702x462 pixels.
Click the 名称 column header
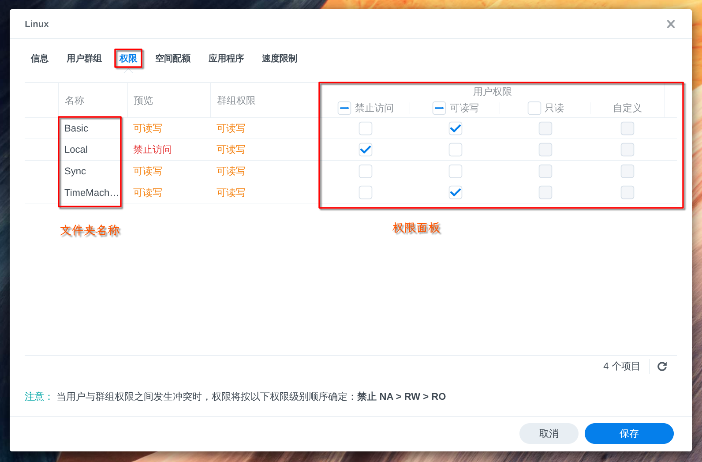(x=75, y=101)
